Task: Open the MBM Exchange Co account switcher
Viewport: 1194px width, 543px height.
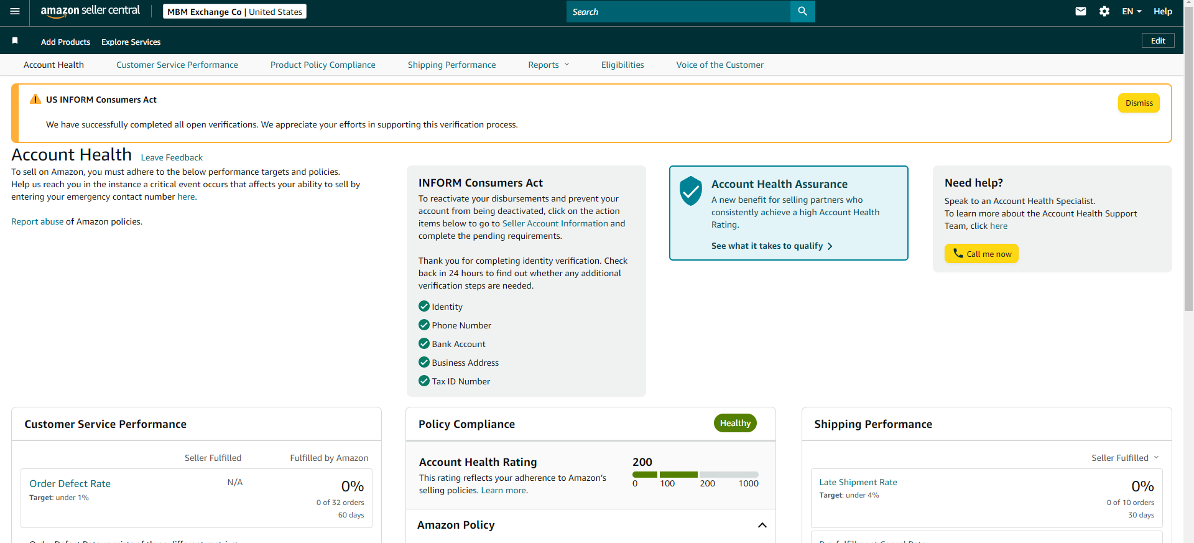Action: (x=234, y=11)
